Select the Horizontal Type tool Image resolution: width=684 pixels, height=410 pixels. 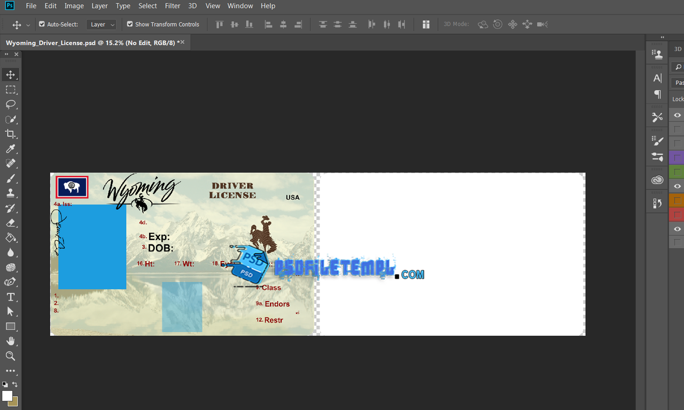pos(10,297)
